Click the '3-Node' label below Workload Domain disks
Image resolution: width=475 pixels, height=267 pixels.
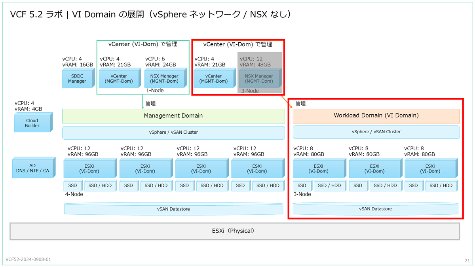pyautogui.click(x=302, y=194)
